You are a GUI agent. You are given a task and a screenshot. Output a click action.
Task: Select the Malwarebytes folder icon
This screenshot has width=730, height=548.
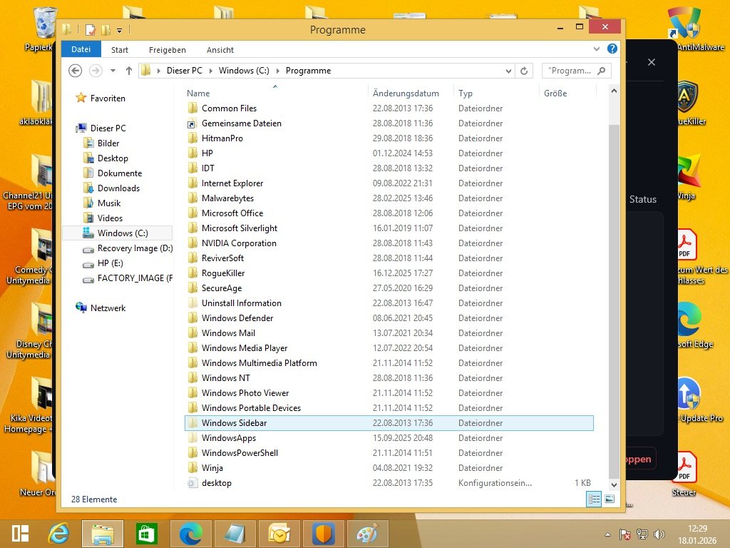192,198
